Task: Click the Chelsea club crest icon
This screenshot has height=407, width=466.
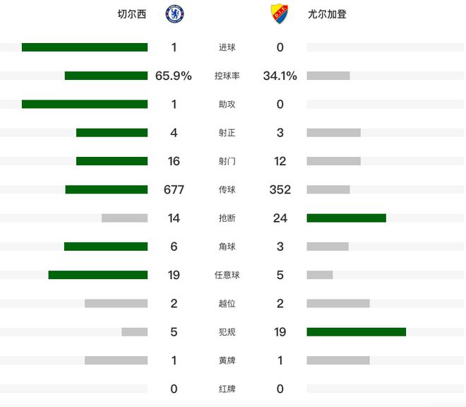Action: coord(174,14)
